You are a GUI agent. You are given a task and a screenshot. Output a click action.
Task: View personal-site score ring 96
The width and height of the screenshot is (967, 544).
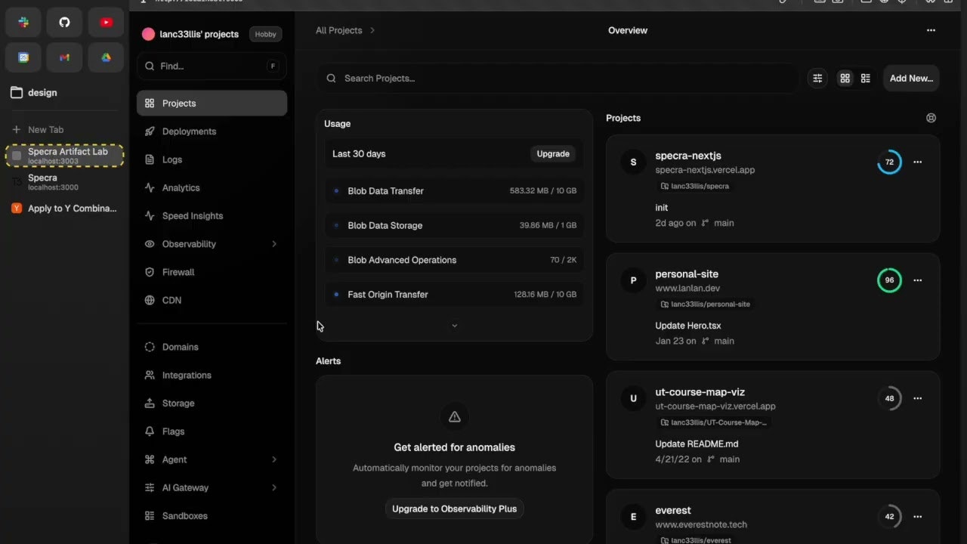[x=889, y=280]
